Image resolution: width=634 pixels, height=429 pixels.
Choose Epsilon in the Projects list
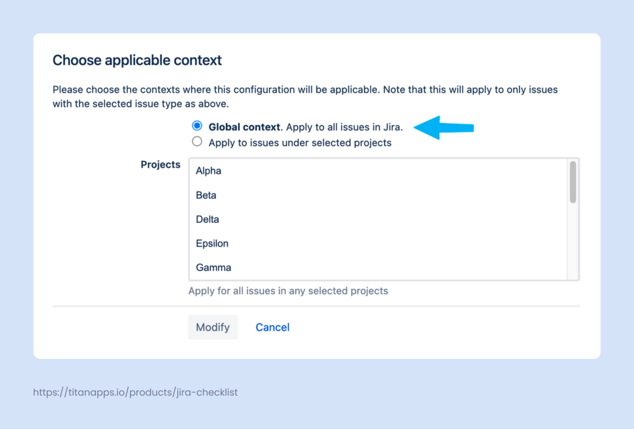click(x=212, y=244)
